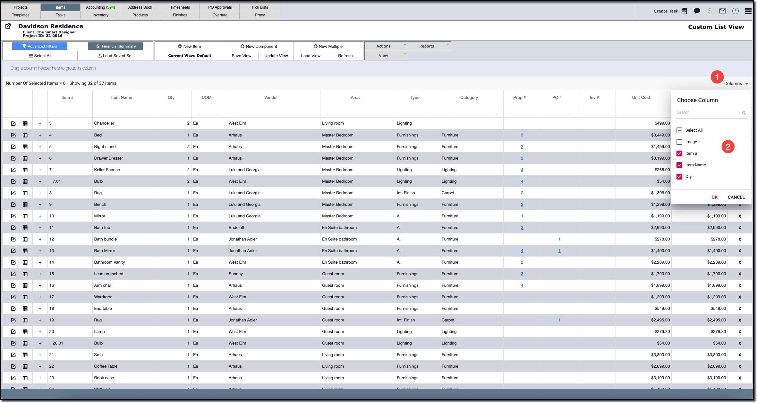Click the Advanced Filters button

pyautogui.click(x=40, y=46)
